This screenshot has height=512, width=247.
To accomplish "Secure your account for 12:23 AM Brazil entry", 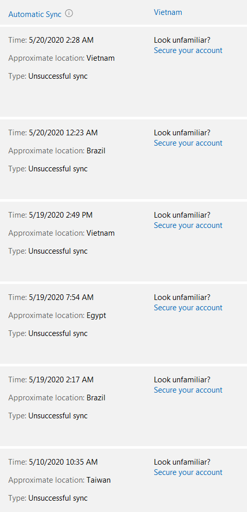I will pos(188,143).
